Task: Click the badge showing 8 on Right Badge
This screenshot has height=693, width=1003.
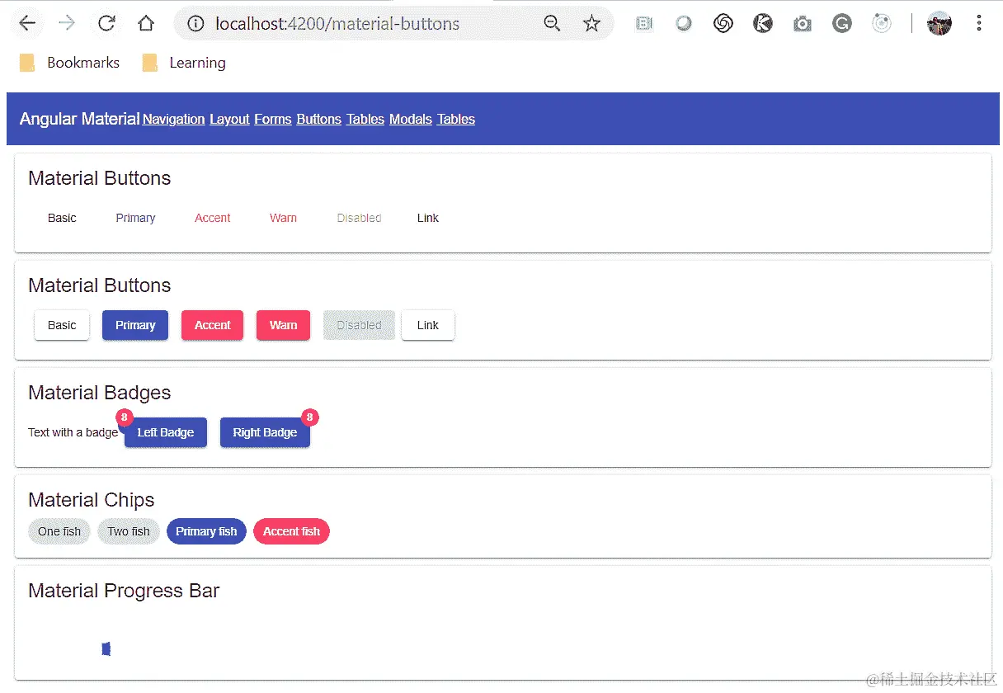Action: click(310, 417)
